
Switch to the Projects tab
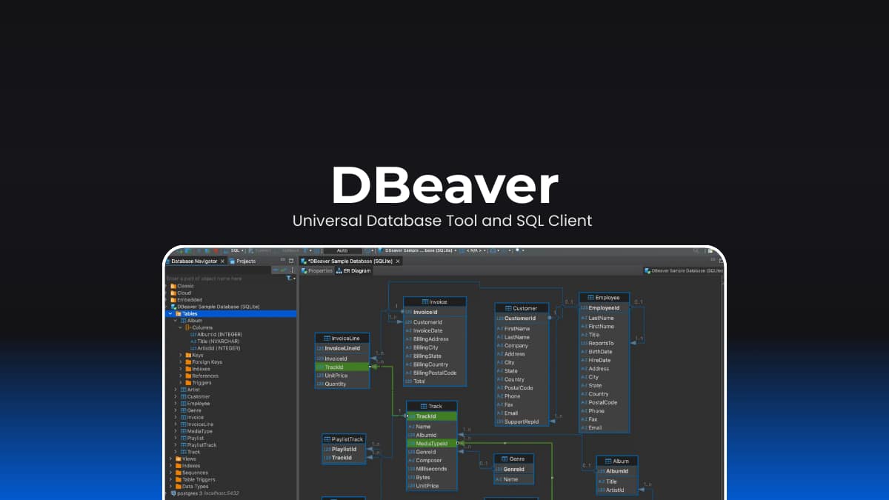(x=245, y=261)
